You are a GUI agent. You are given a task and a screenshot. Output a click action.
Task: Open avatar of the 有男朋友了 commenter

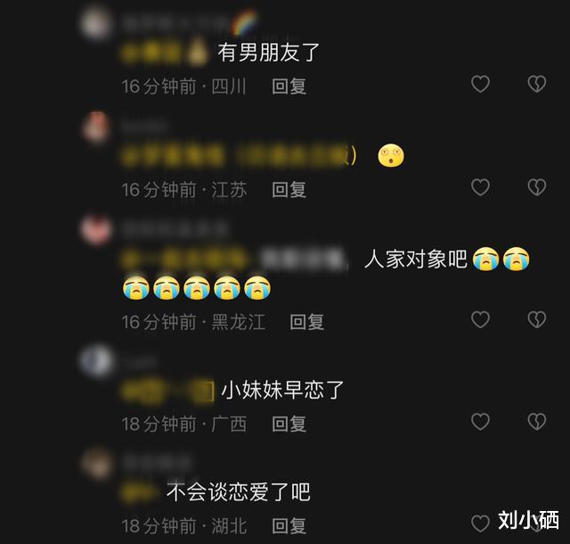click(x=95, y=22)
